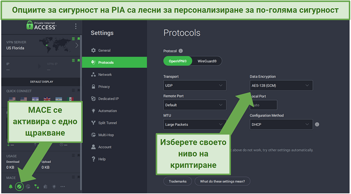351x194 pixels.
Task: Click the drag handle on VPN Server tile
Action: [x=73, y=39]
